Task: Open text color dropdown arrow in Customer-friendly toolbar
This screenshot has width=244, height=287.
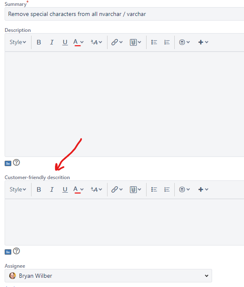Action: [82, 189]
